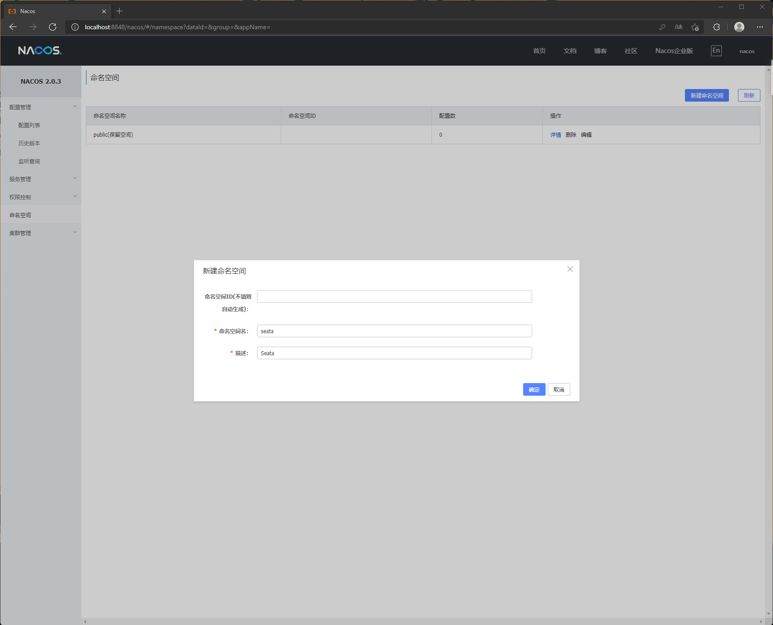Minimize the browser window
The image size is (773, 625).
pyautogui.click(x=721, y=7)
